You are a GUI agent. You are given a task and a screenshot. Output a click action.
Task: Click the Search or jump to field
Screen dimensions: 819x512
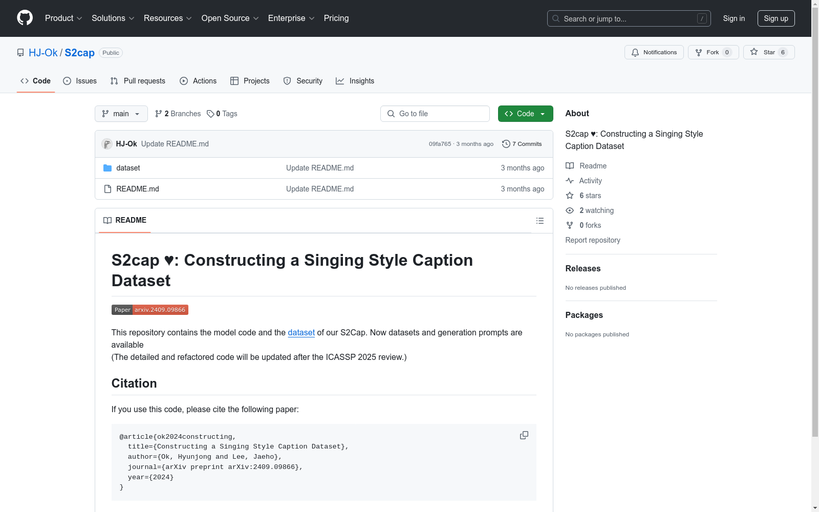click(x=629, y=18)
